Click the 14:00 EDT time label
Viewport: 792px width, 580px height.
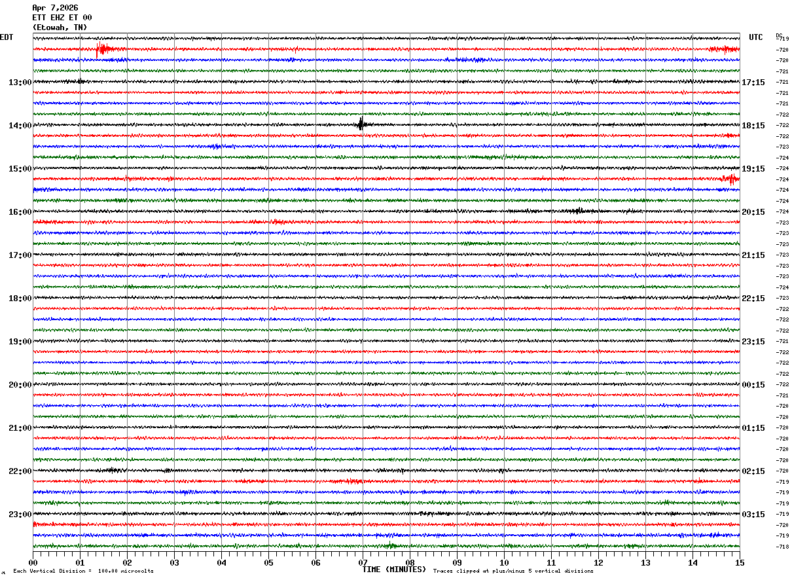click(x=20, y=126)
